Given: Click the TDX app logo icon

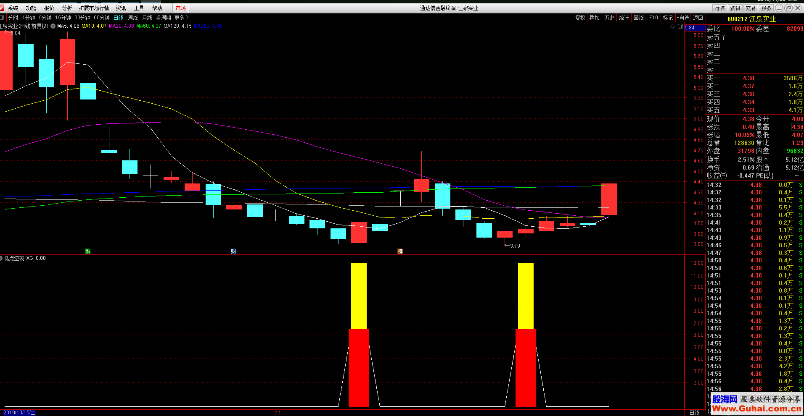Looking at the screenshot, I should click(x=2, y=8).
